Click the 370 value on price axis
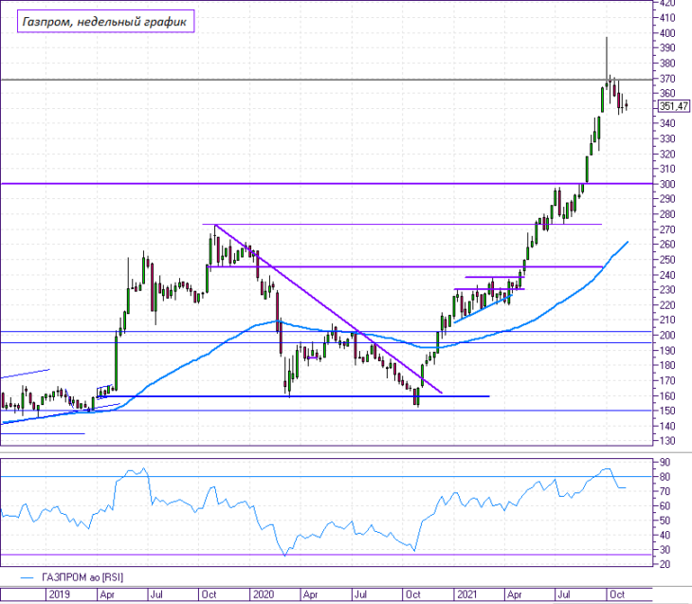The width and height of the screenshot is (692, 604). click(x=667, y=79)
